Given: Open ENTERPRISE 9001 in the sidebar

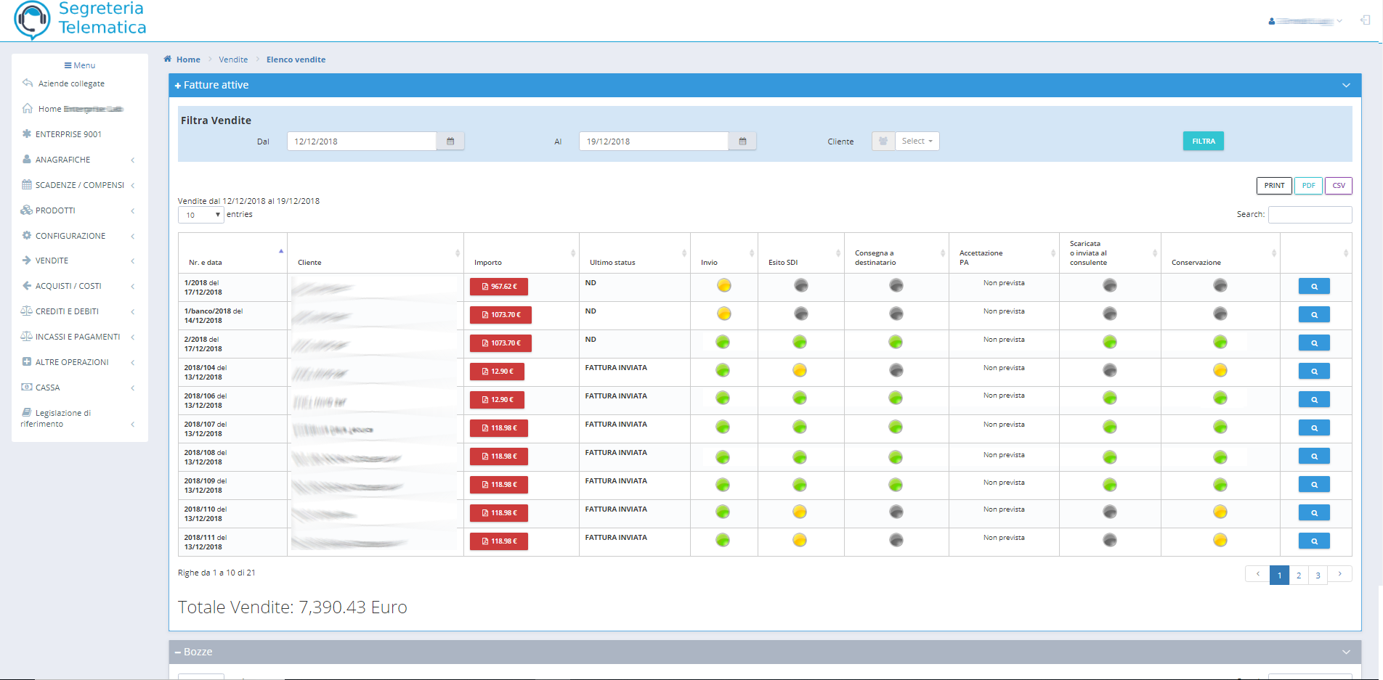Looking at the screenshot, I should (x=68, y=134).
